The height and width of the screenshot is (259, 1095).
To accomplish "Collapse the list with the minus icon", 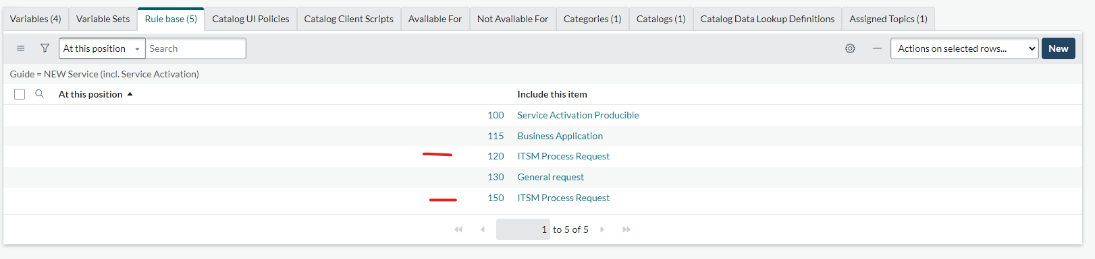I will (x=877, y=48).
